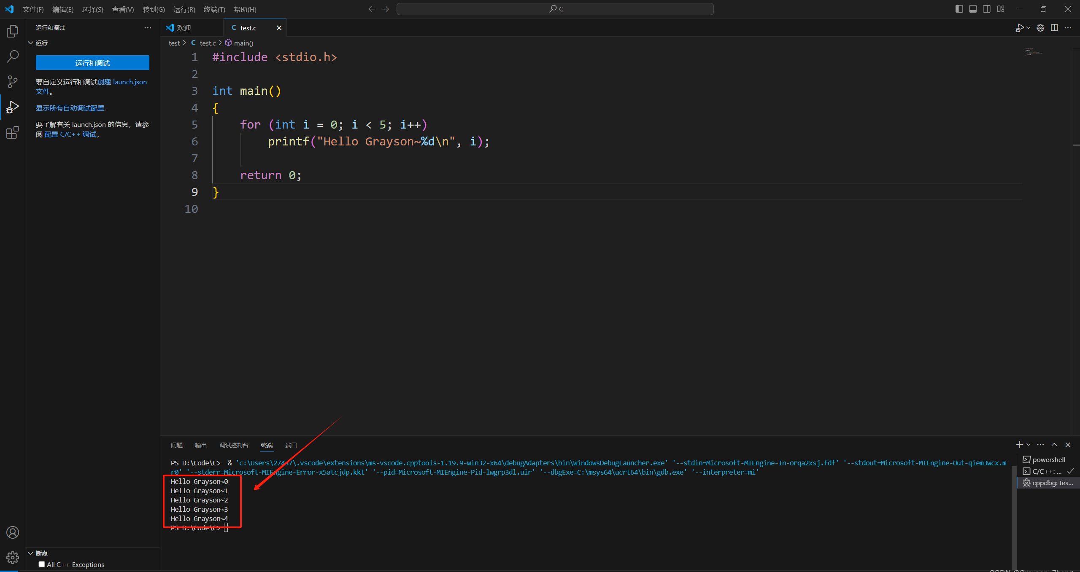
Task: Open dropdown next to run/debug play icon
Action: pyautogui.click(x=1029, y=28)
